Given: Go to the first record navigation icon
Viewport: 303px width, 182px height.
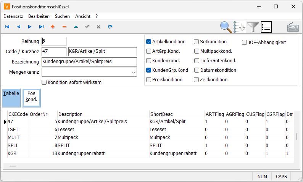Looking at the screenshot, I should [7, 27].
